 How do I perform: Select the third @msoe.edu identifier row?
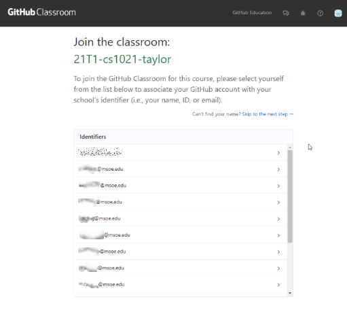point(181,202)
